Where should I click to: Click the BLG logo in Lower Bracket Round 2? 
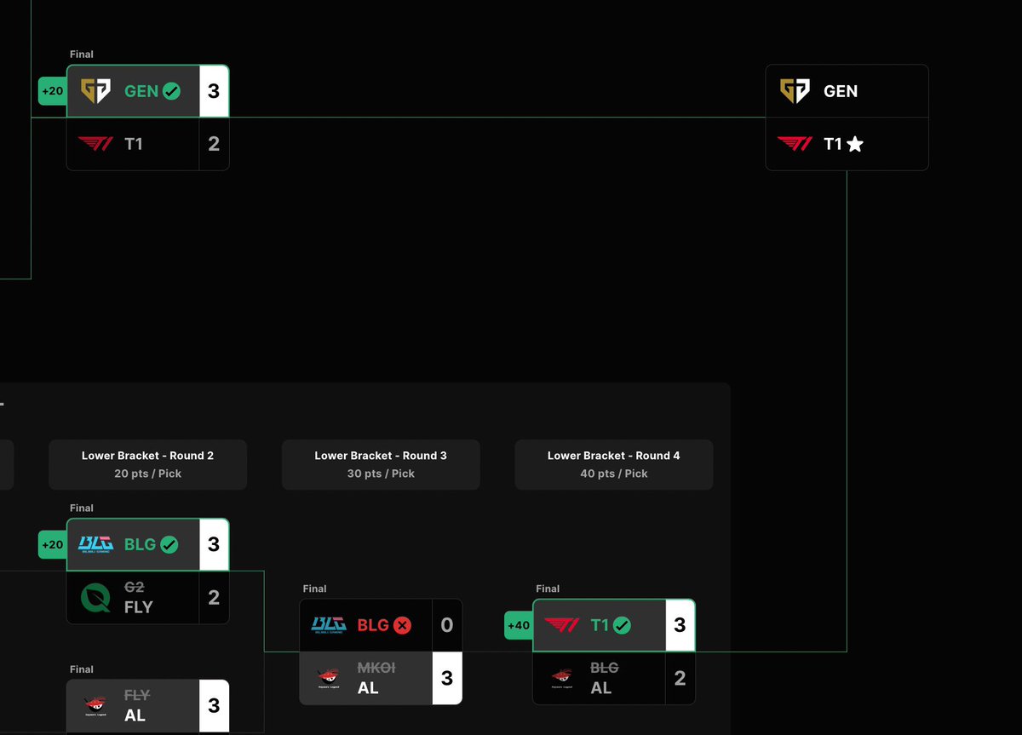(x=95, y=544)
